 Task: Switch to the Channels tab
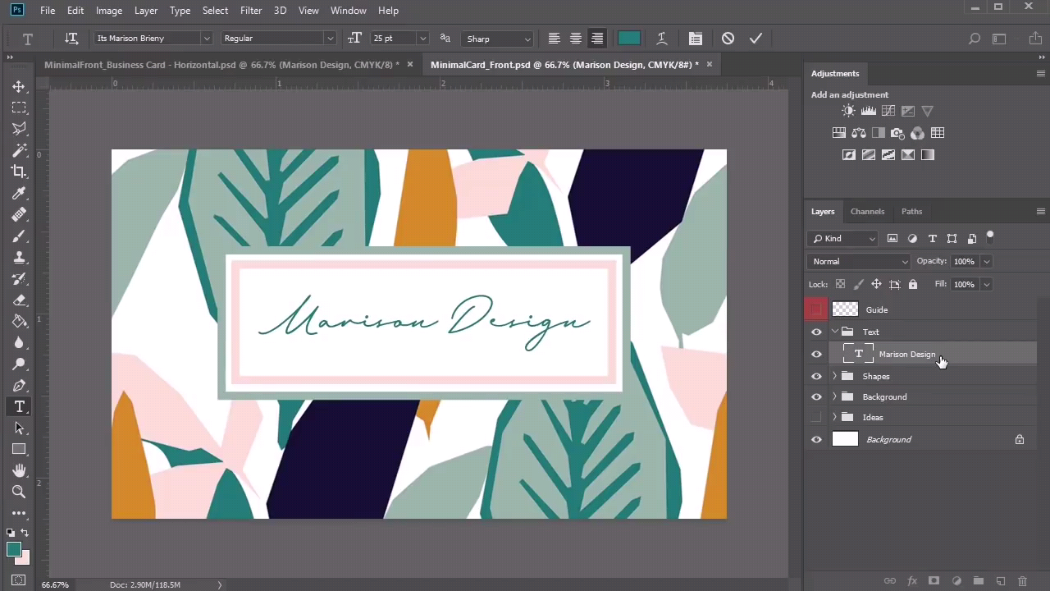pos(867,211)
